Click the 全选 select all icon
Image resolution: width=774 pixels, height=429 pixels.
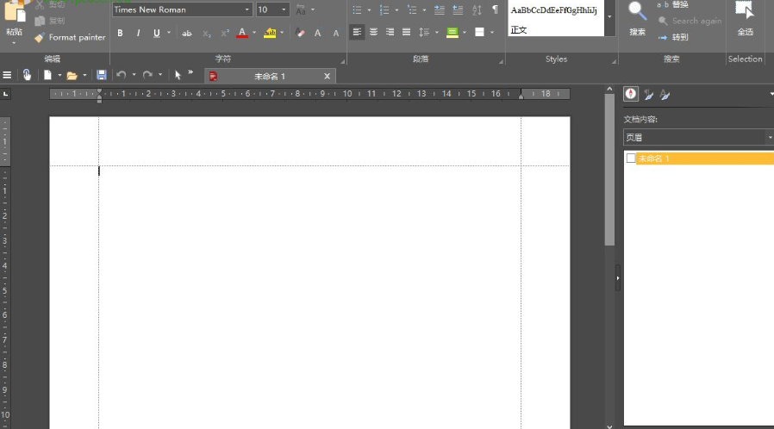coord(745,12)
